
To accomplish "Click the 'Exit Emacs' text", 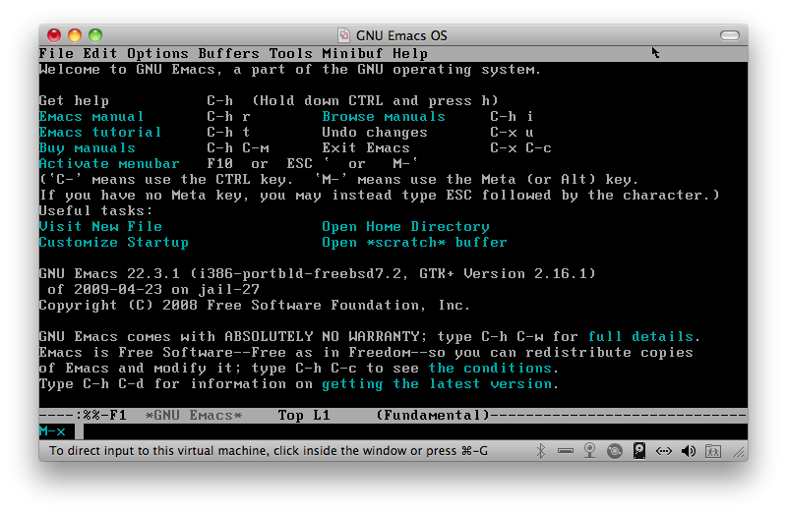I will 366,148.
